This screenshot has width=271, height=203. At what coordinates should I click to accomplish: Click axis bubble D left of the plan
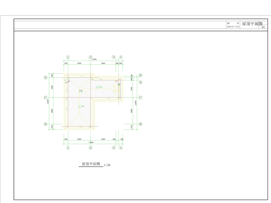click(x=45, y=77)
